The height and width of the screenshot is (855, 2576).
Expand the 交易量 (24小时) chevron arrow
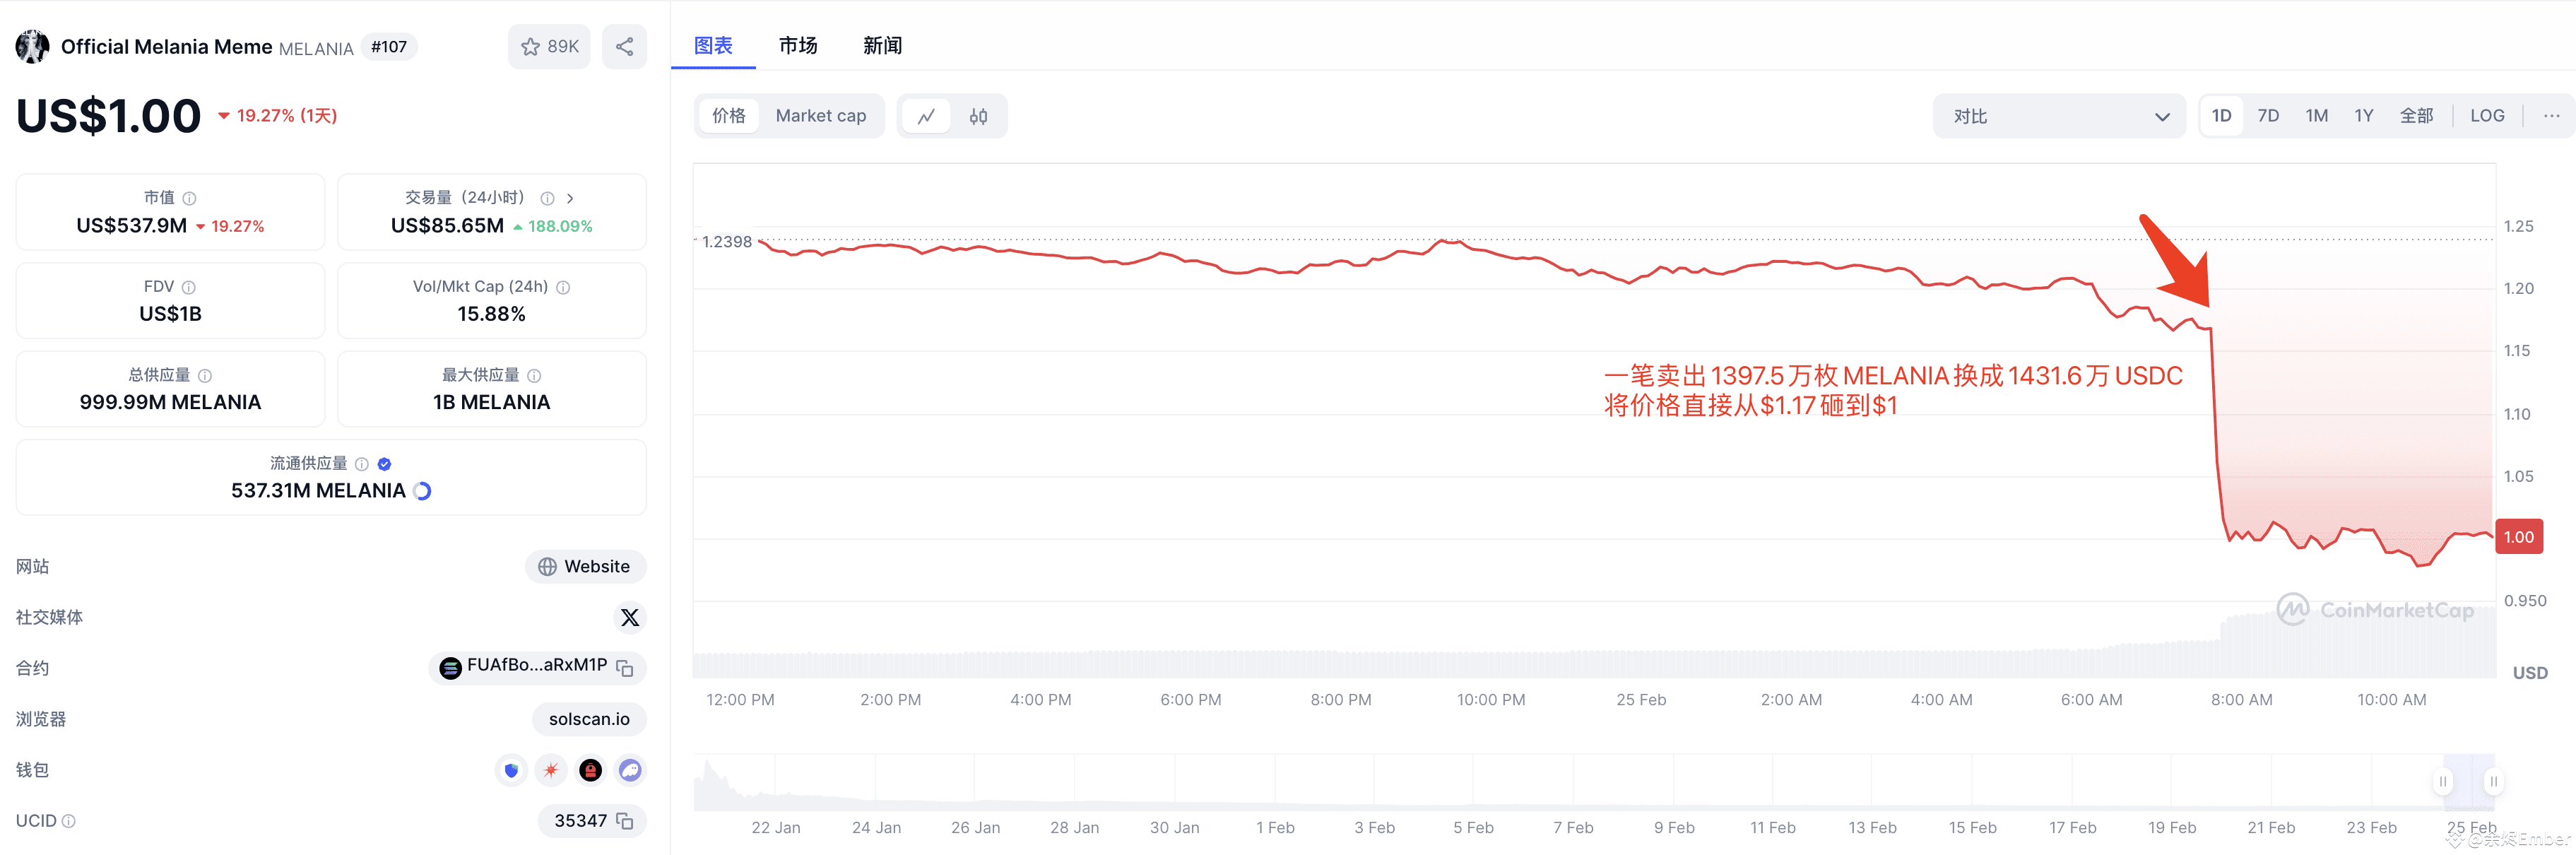point(570,198)
